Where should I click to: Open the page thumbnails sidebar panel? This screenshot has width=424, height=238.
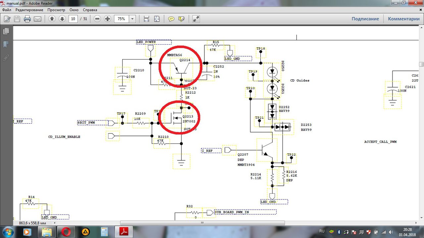point(6,31)
